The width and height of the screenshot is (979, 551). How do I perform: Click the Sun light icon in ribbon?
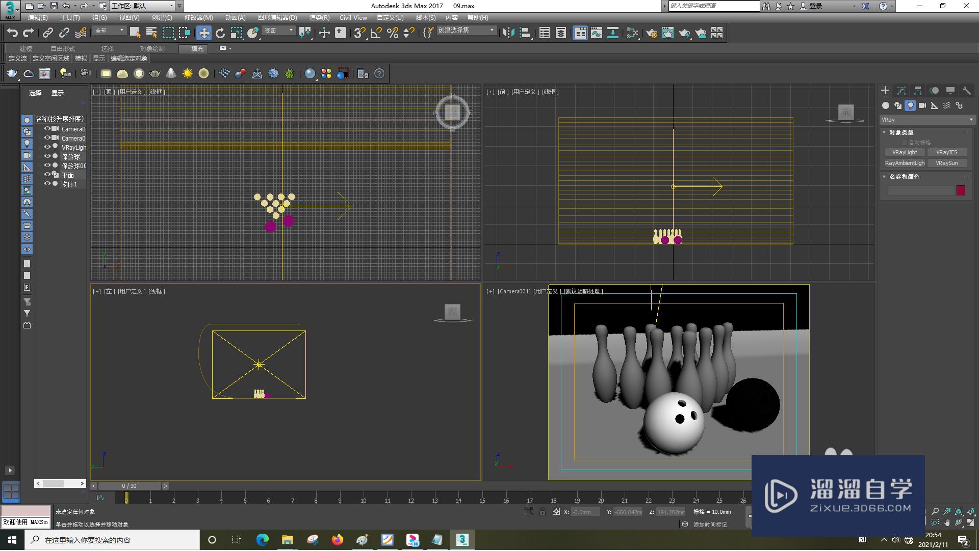[x=188, y=74]
